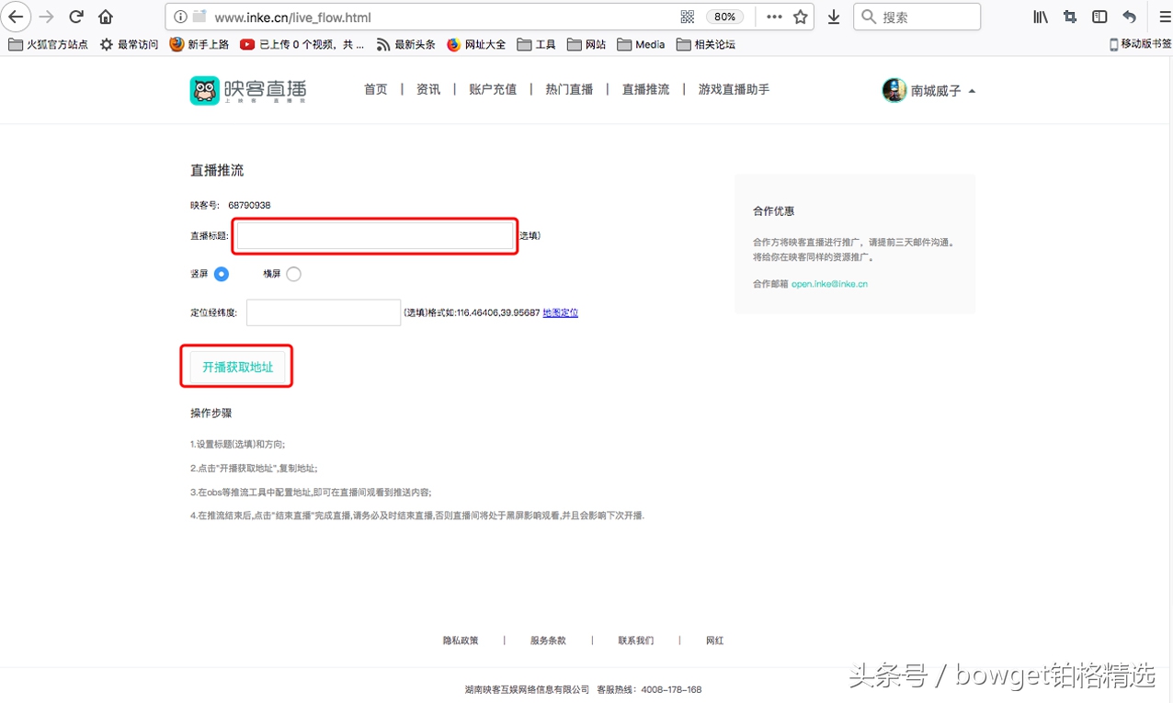Open the downloads arrow icon
This screenshot has height=703, width=1173.
tap(833, 17)
